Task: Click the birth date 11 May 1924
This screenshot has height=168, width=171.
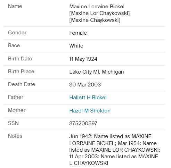Action: tap(83, 59)
